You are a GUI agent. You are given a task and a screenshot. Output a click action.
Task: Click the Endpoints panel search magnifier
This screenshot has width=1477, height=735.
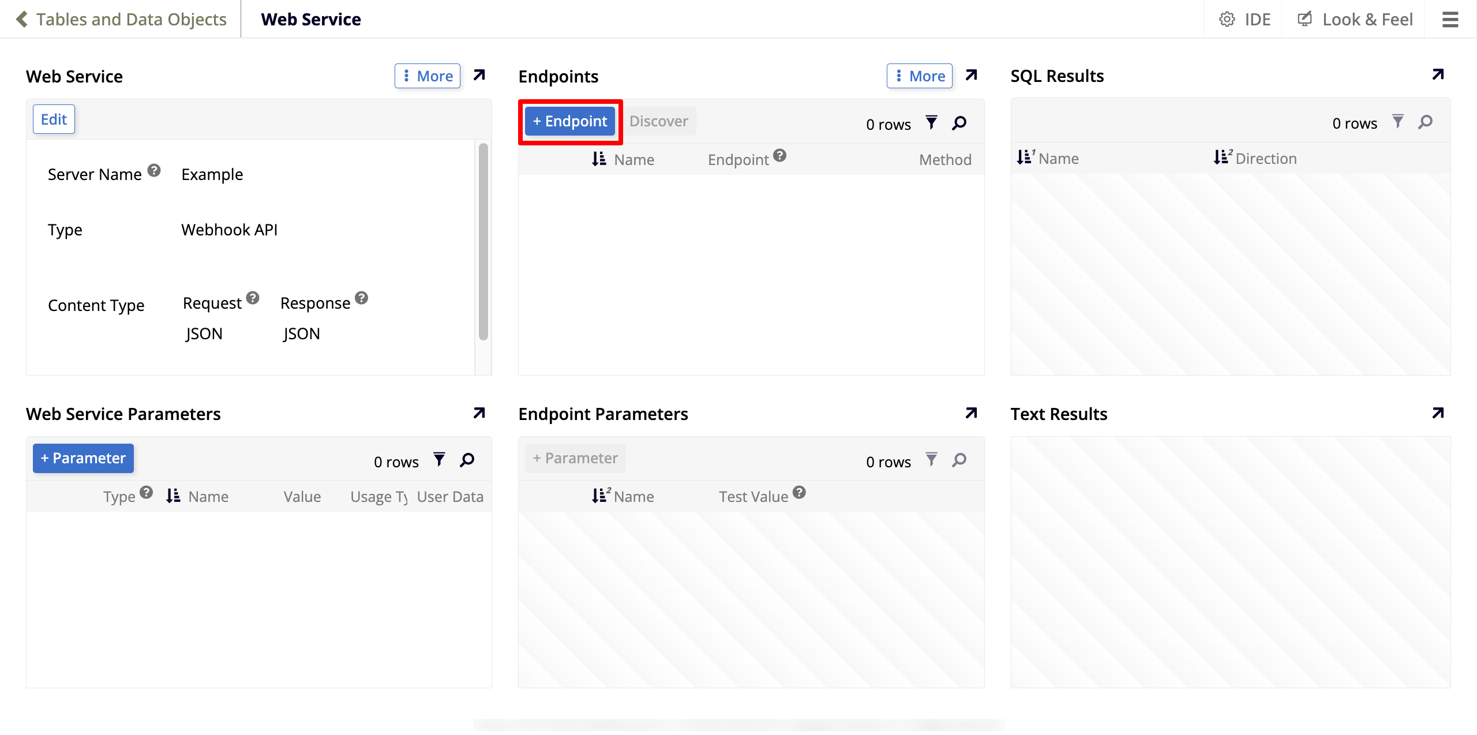click(x=959, y=122)
